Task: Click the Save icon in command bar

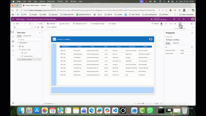Action: [x=184, y=24]
